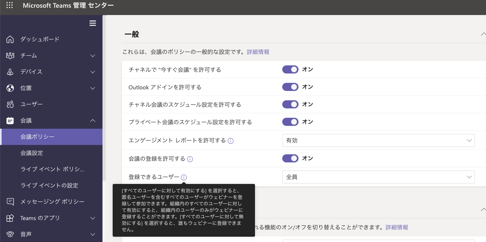This screenshot has height=242, width=486.
Task: Expand 位置 menu chevron
Action: [93, 88]
